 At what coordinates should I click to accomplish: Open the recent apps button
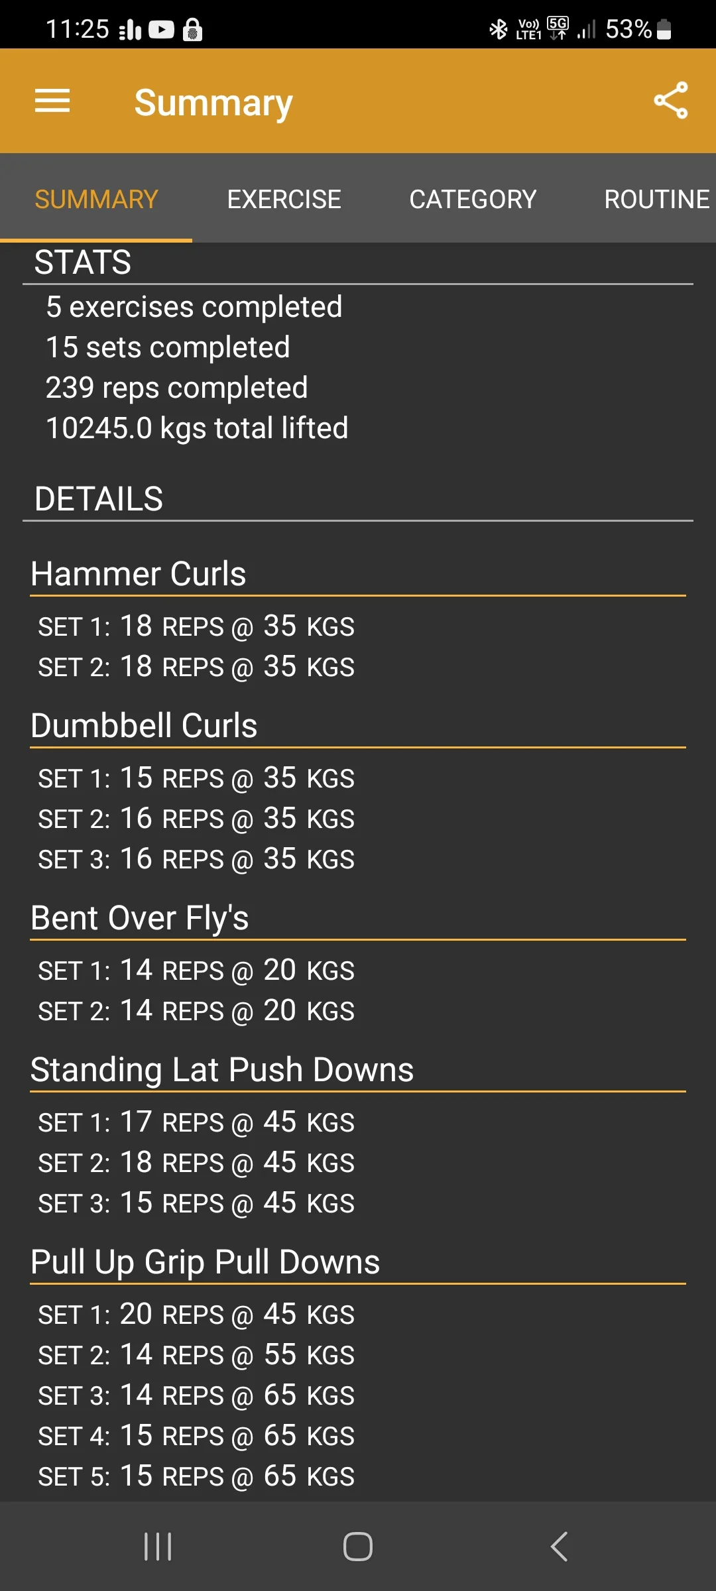pyautogui.click(x=158, y=1547)
